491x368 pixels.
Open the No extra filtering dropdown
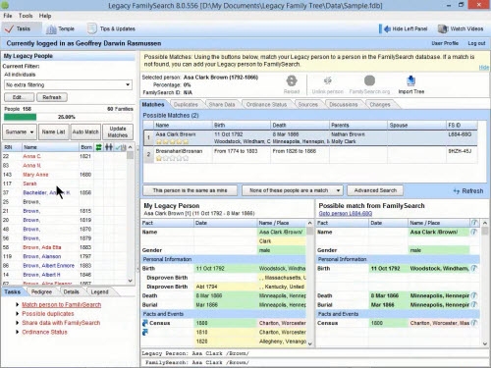[68, 84]
